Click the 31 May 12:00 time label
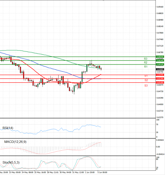165x175 pixels. coord(78,173)
